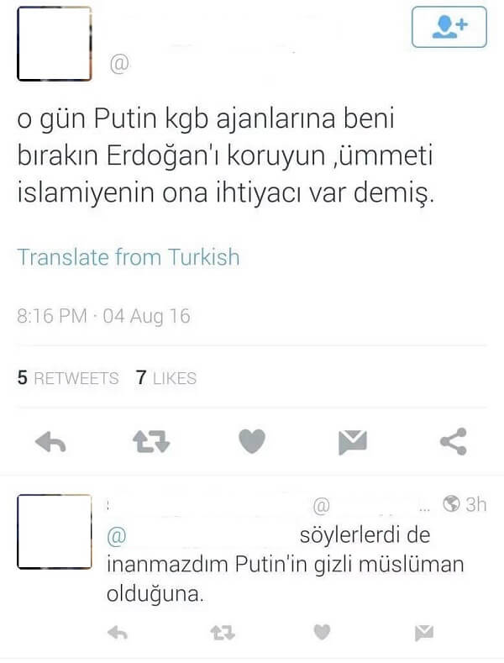The image size is (504, 663).
Task: Open the replier's profile picture
Action: point(54,532)
